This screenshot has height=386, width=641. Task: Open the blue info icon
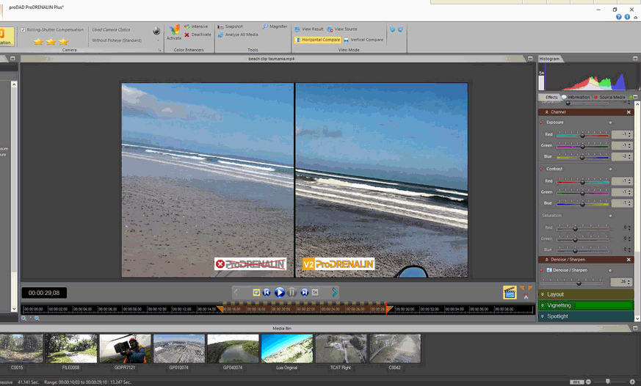click(627, 17)
